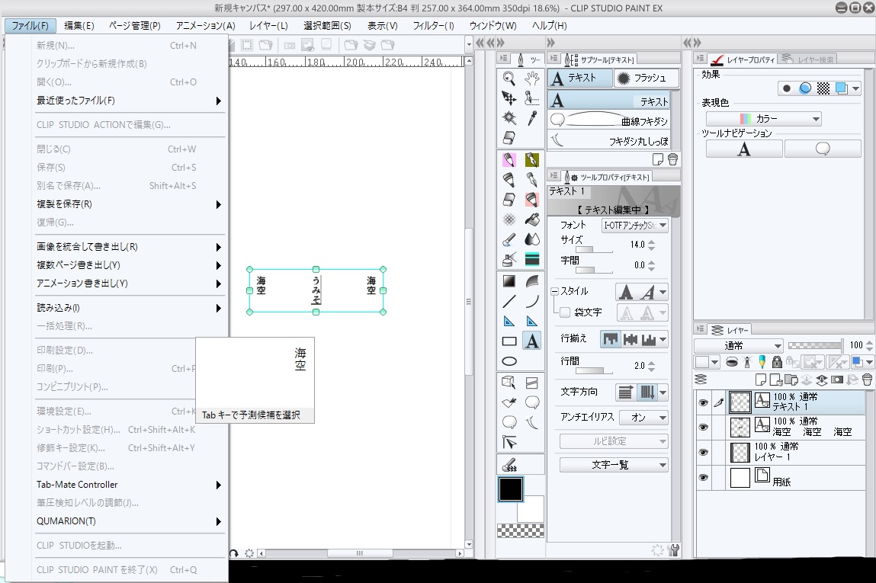Click the vertical text direction icon
876x583 pixels.
(x=648, y=392)
